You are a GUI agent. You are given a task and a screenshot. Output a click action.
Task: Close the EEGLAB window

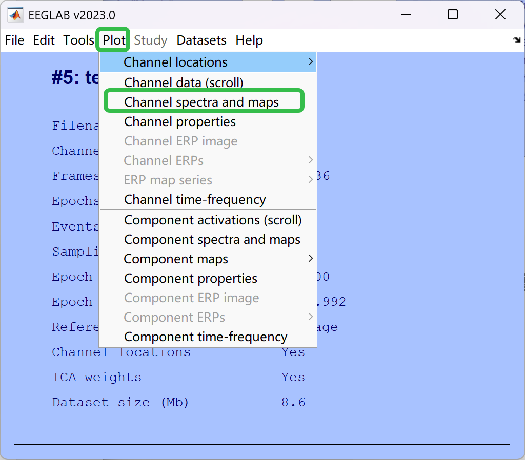[500, 14]
